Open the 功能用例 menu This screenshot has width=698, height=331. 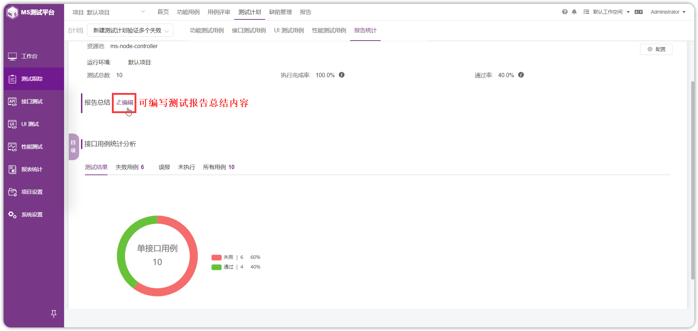coord(188,12)
